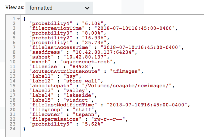Click the "rw-r--r--" permissions value

pyautogui.click(x=109, y=119)
